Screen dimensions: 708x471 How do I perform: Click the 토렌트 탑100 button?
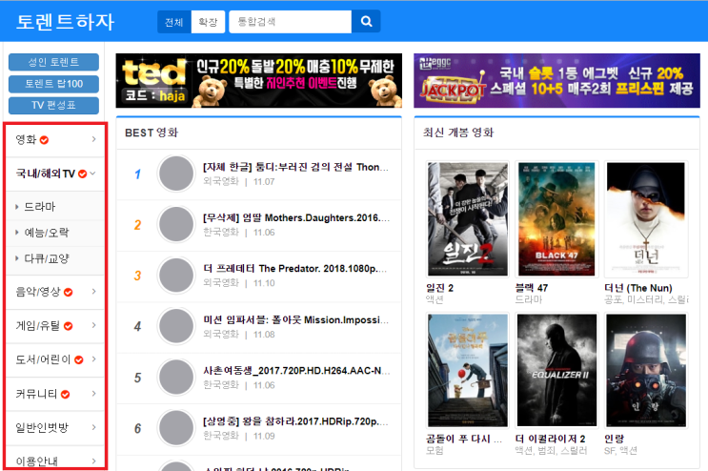[x=53, y=84]
